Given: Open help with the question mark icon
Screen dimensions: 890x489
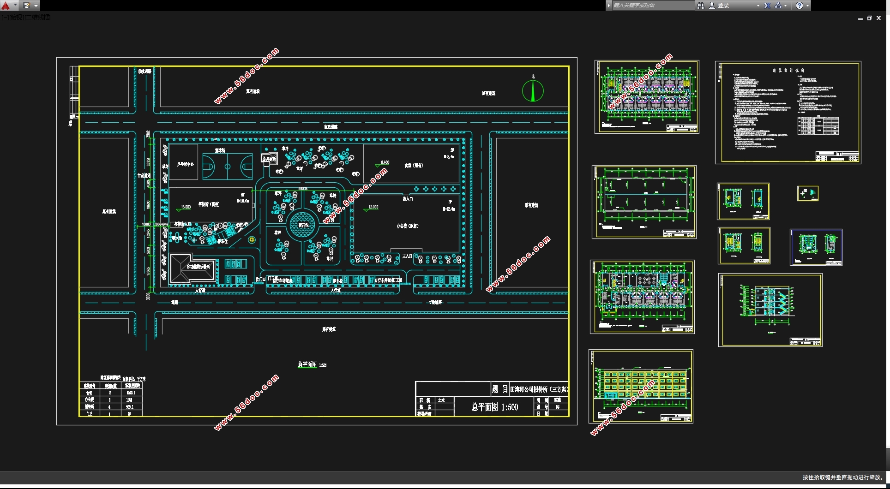Looking at the screenshot, I should [x=800, y=6].
